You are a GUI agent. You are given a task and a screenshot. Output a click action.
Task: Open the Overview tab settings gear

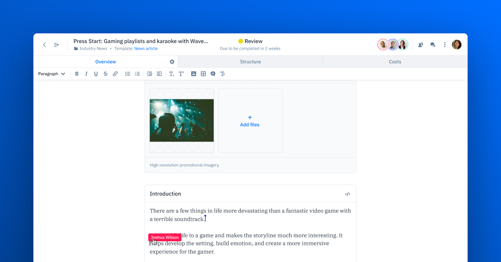[172, 61]
